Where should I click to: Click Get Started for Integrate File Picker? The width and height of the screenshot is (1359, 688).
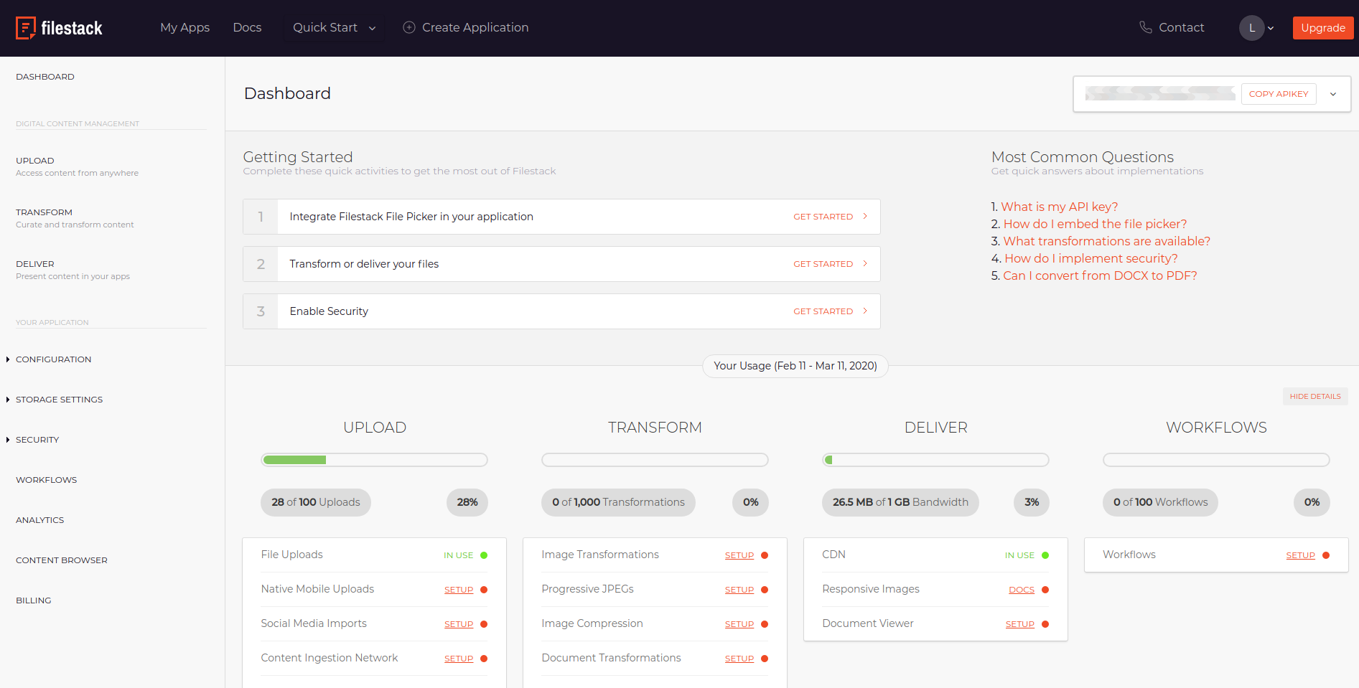(823, 217)
